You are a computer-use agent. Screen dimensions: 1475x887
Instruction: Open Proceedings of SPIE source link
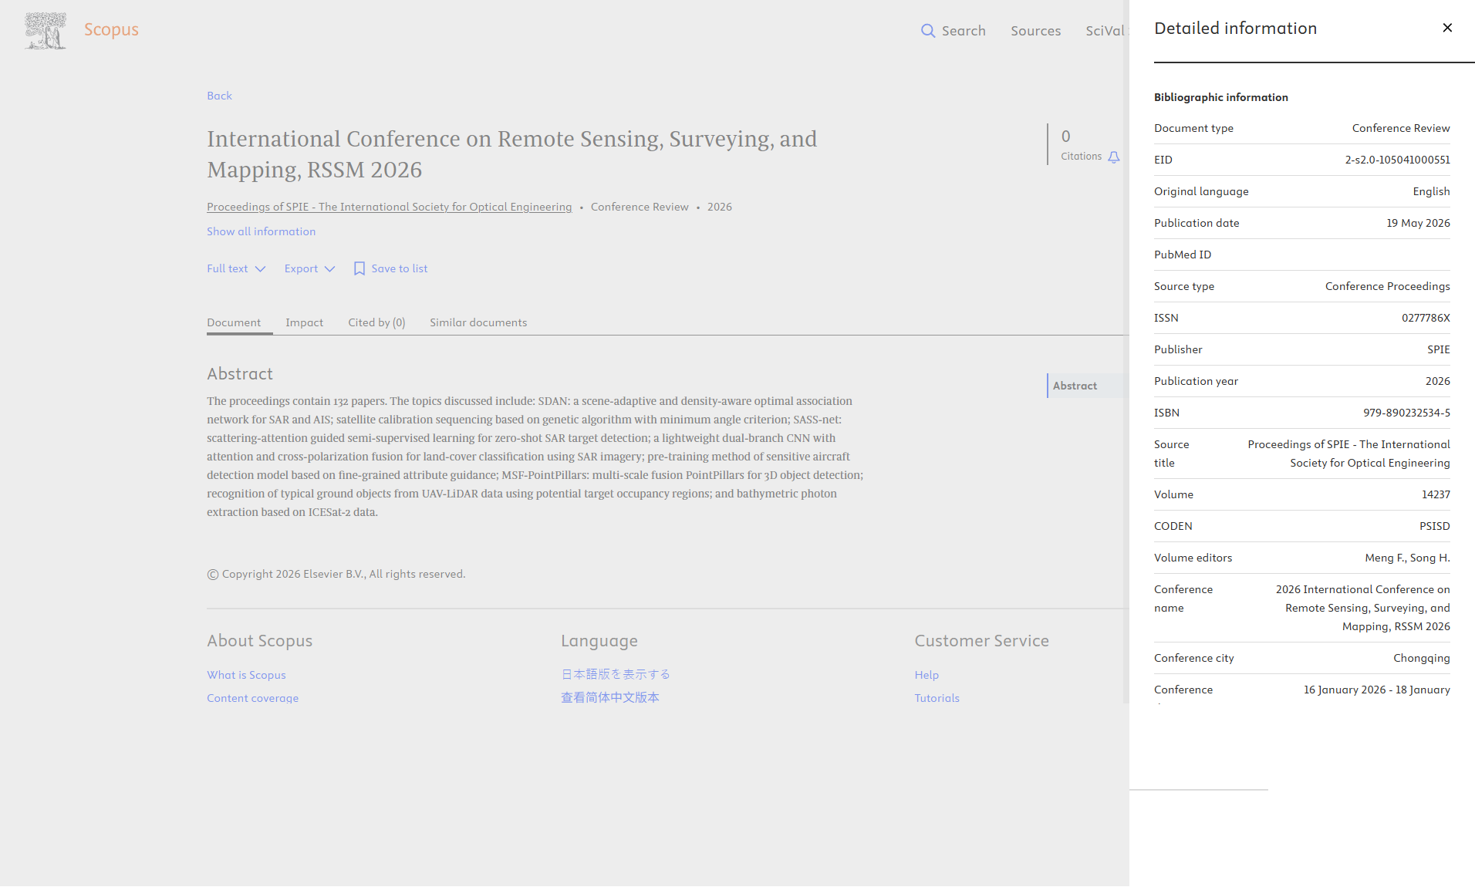[x=390, y=207]
